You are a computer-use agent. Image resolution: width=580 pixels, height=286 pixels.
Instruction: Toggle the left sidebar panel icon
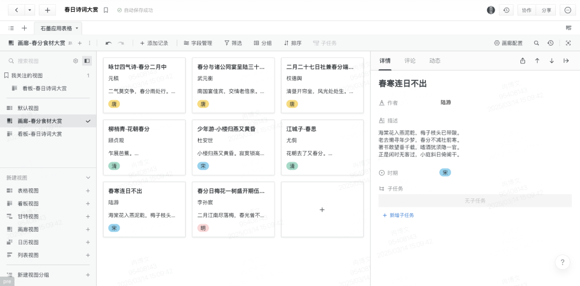coord(86,61)
